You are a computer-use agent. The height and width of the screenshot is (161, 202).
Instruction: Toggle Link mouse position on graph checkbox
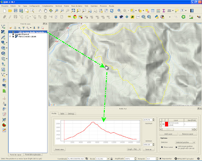coord(176,147)
